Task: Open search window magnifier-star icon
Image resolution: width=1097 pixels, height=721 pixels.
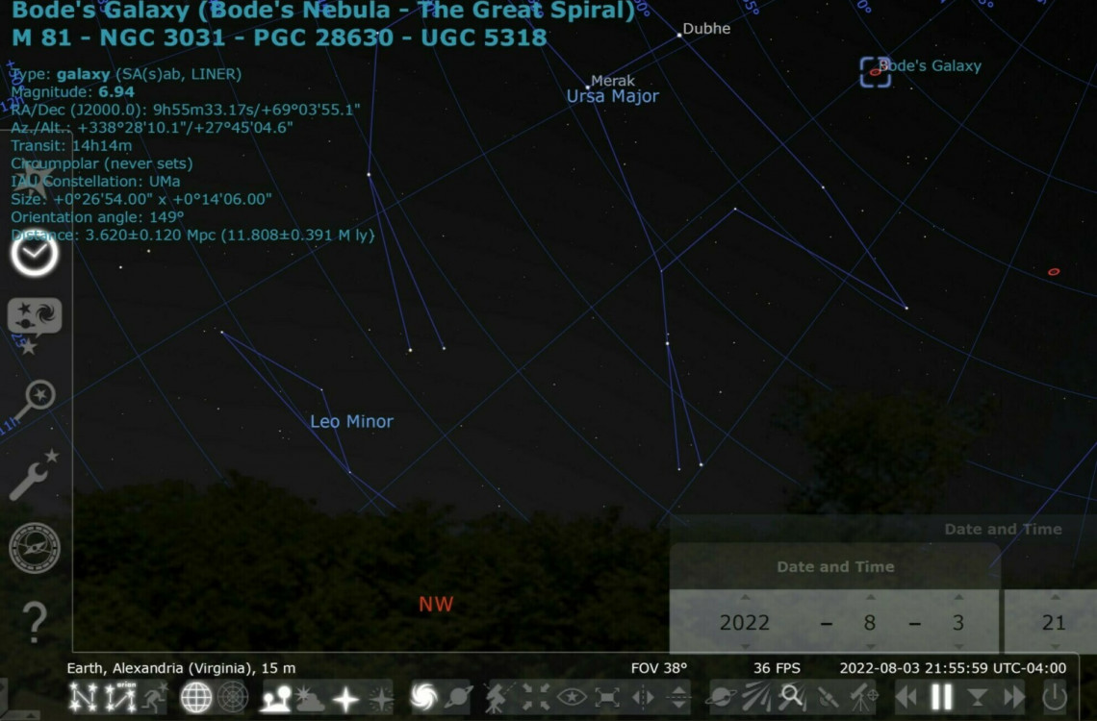Action: coord(34,400)
